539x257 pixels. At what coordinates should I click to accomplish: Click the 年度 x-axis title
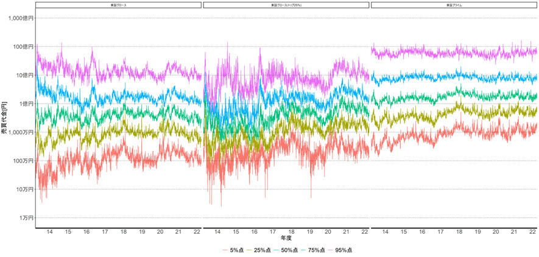[x=286, y=239]
